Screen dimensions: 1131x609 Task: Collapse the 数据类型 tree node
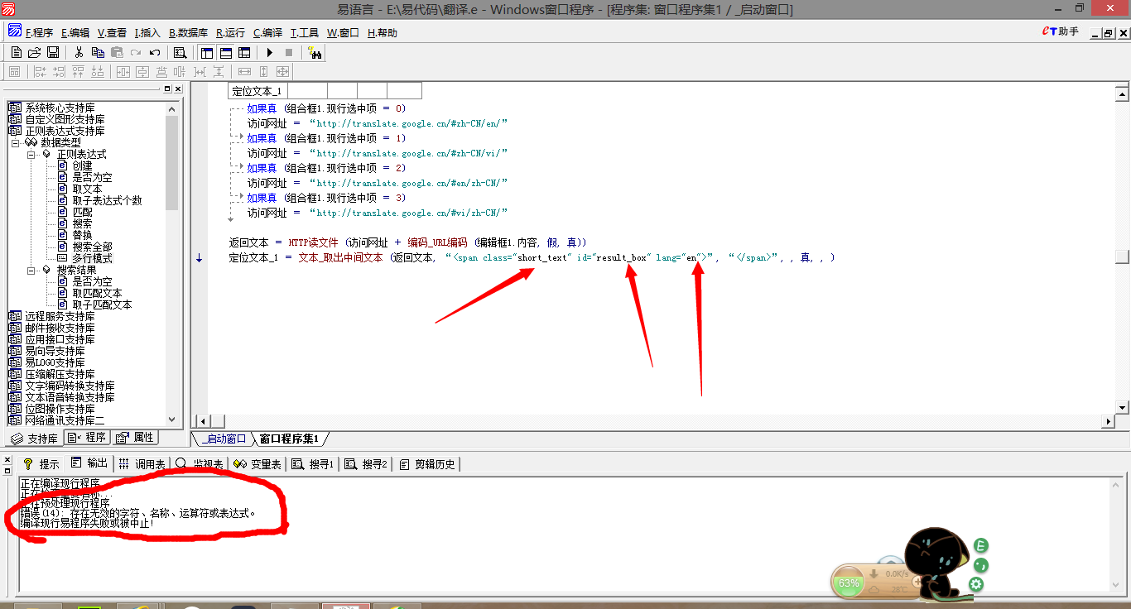tap(15, 142)
